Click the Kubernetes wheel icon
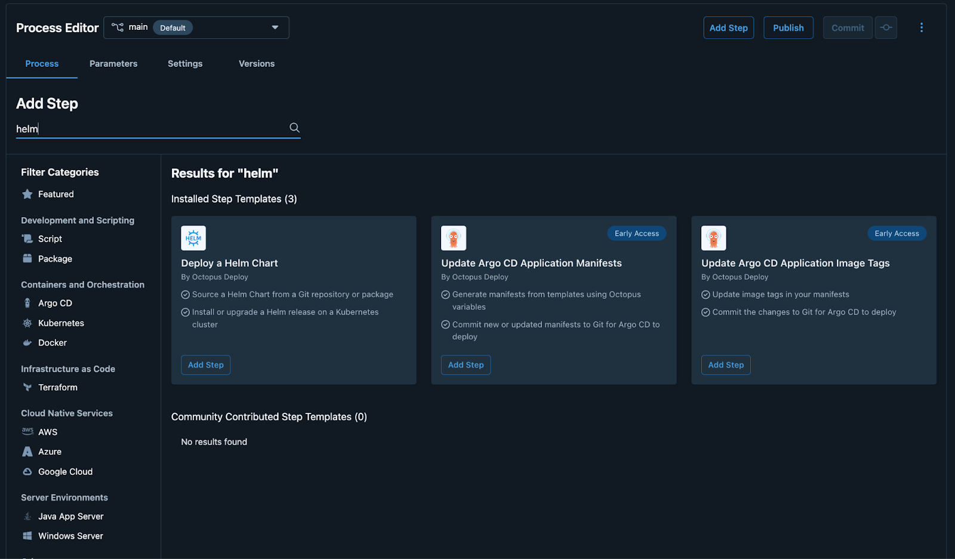Image resolution: width=955 pixels, height=559 pixels. click(x=27, y=323)
